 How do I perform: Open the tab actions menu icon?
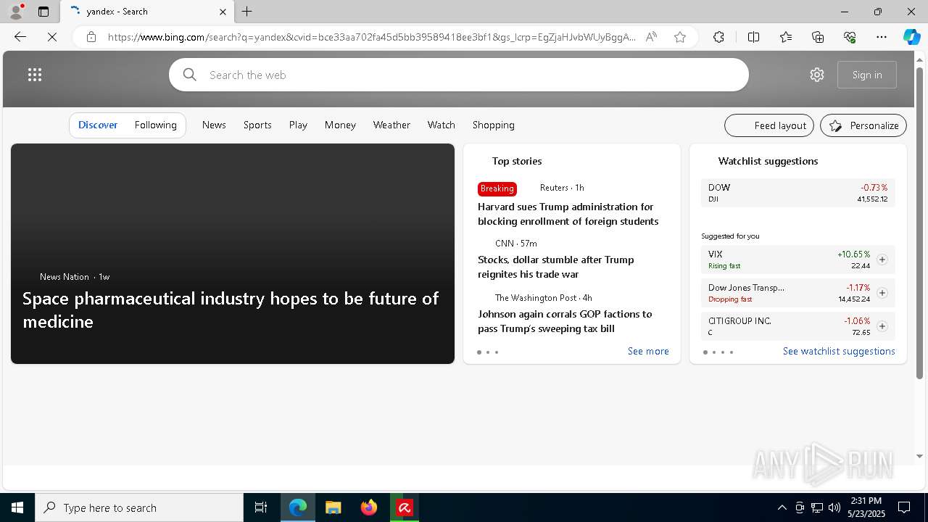(43, 12)
